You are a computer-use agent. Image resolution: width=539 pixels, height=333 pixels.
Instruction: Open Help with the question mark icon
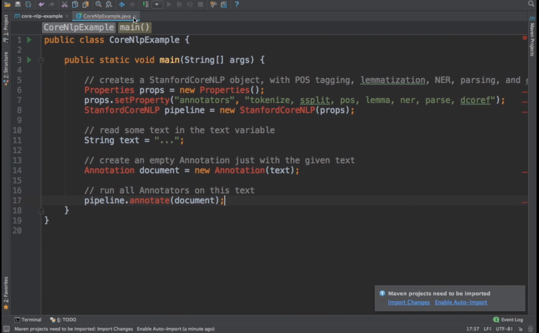tap(237, 4)
